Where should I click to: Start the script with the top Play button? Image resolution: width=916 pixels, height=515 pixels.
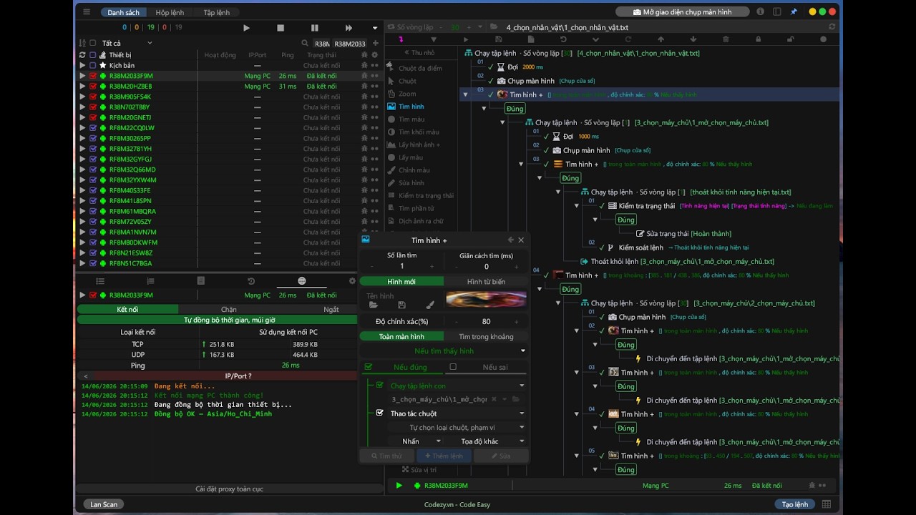click(x=246, y=28)
